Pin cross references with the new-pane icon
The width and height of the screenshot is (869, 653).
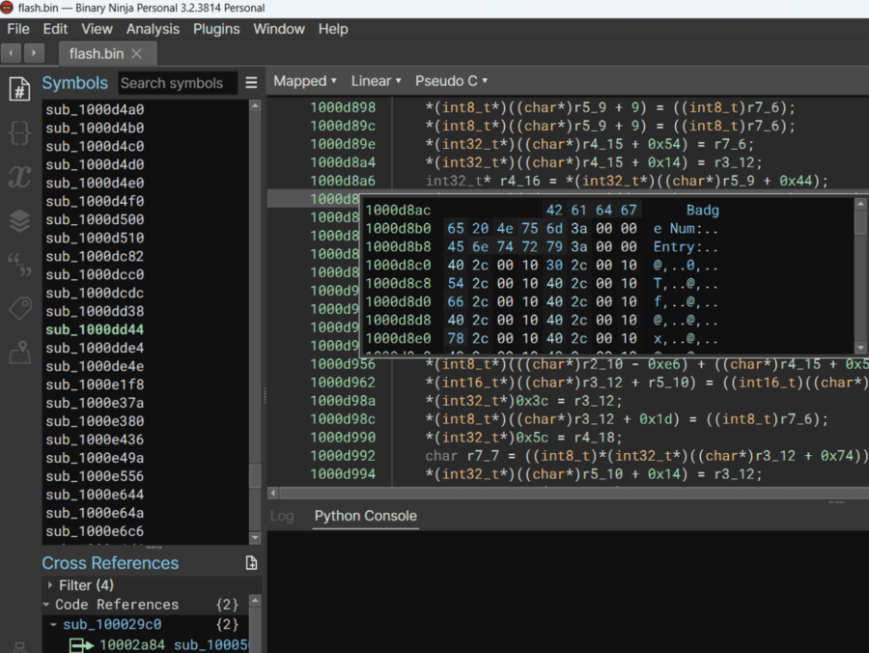click(x=251, y=563)
